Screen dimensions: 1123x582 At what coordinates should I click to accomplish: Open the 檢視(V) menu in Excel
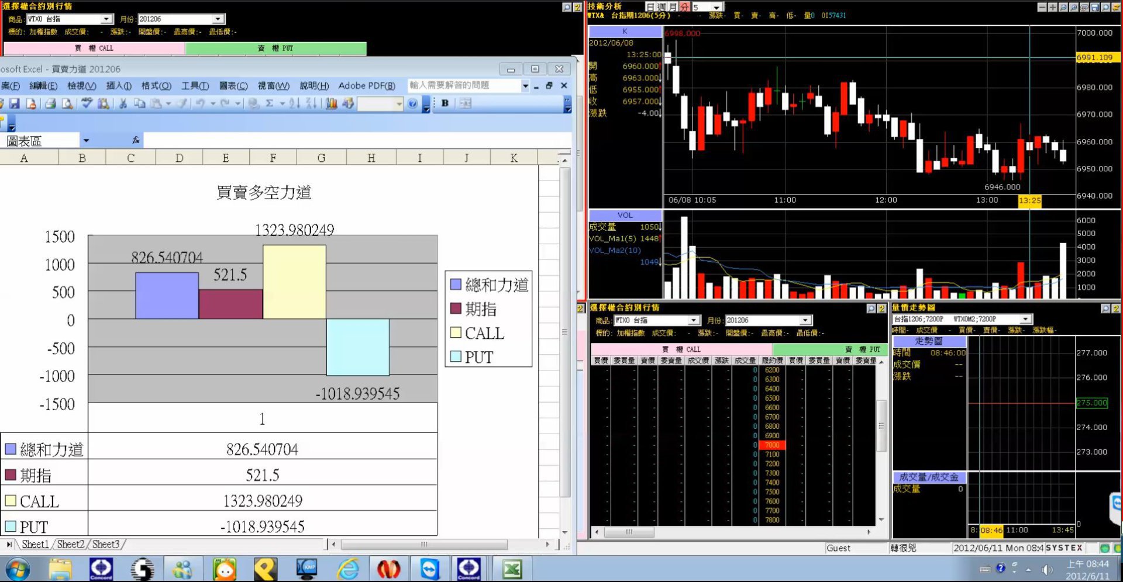point(81,85)
